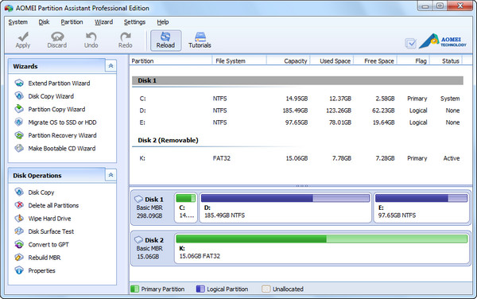Collapse the Wizards panel
Viewport: 477px width, 299px height.
coord(111,66)
